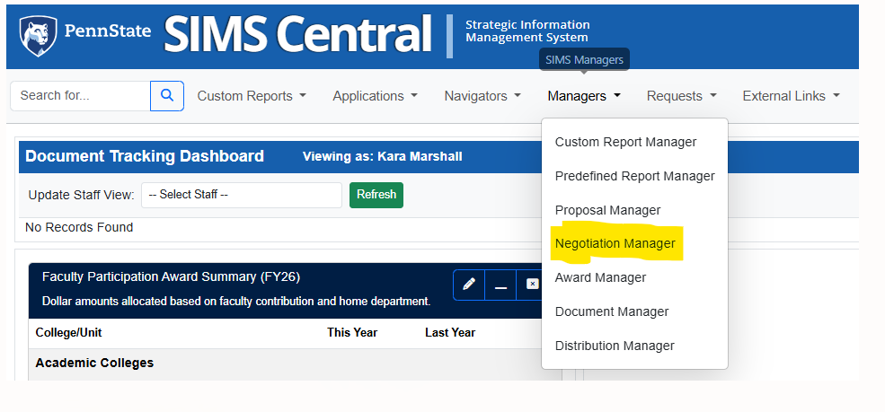Open Predefined Report Manager
The width and height of the screenshot is (885, 412).
[634, 176]
